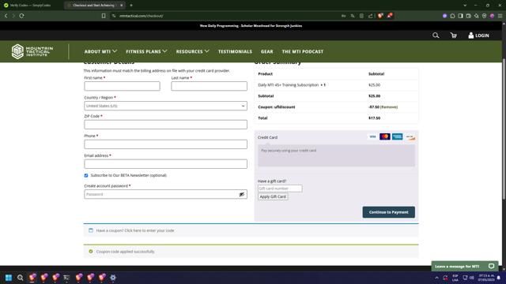Open THE MTI PODCAST menu item
506x284 pixels.
[x=302, y=51]
